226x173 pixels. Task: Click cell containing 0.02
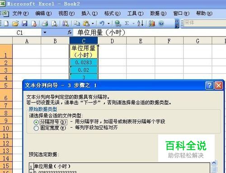[84, 70]
